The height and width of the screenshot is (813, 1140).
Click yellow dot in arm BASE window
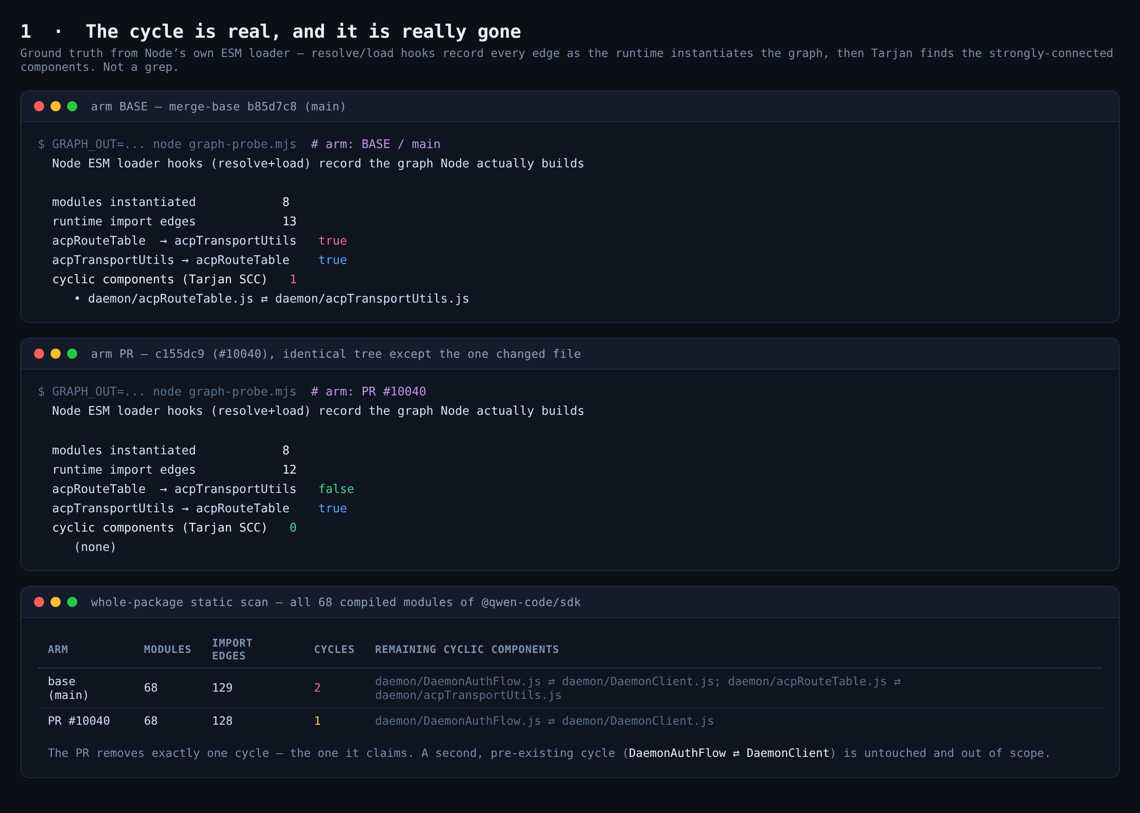point(56,106)
